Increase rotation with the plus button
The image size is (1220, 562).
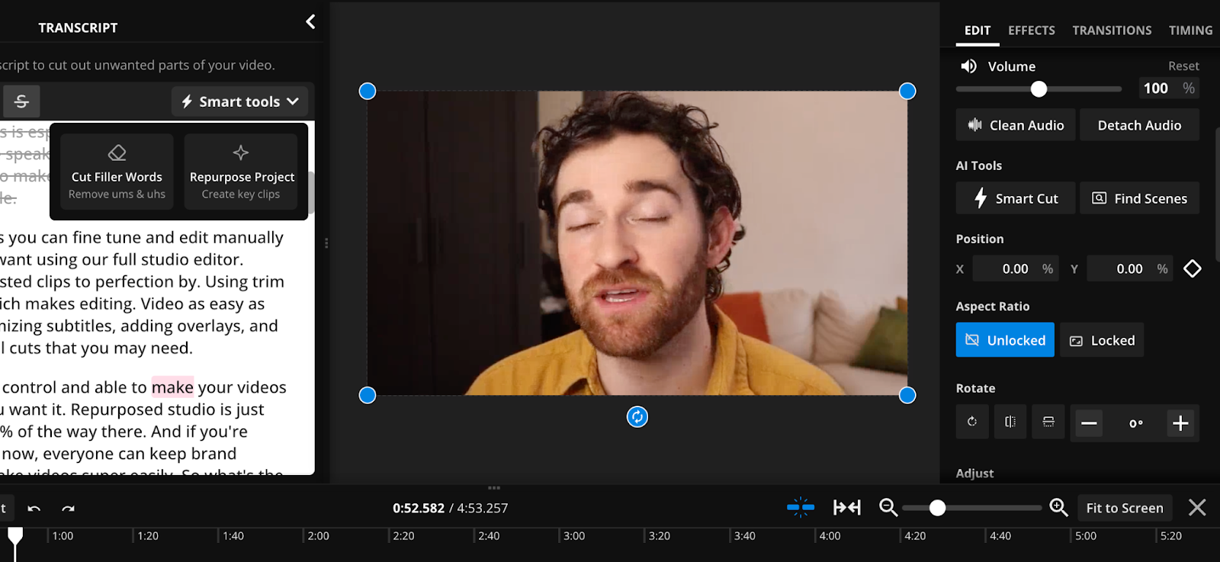tap(1180, 423)
